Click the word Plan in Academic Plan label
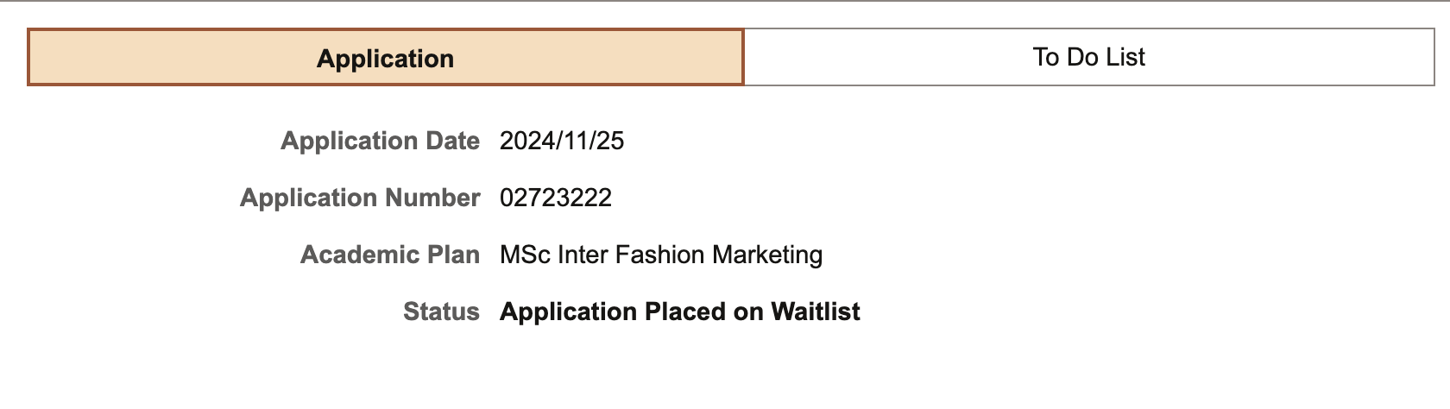This screenshot has width=1450, height=409. point(454,255)
